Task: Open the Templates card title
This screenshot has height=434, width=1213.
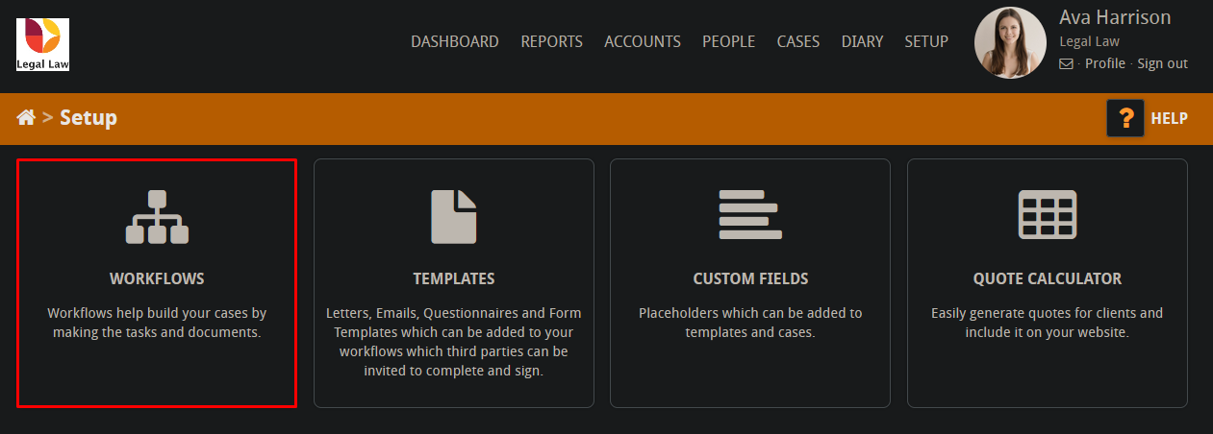Action: [x=454, y=278]
